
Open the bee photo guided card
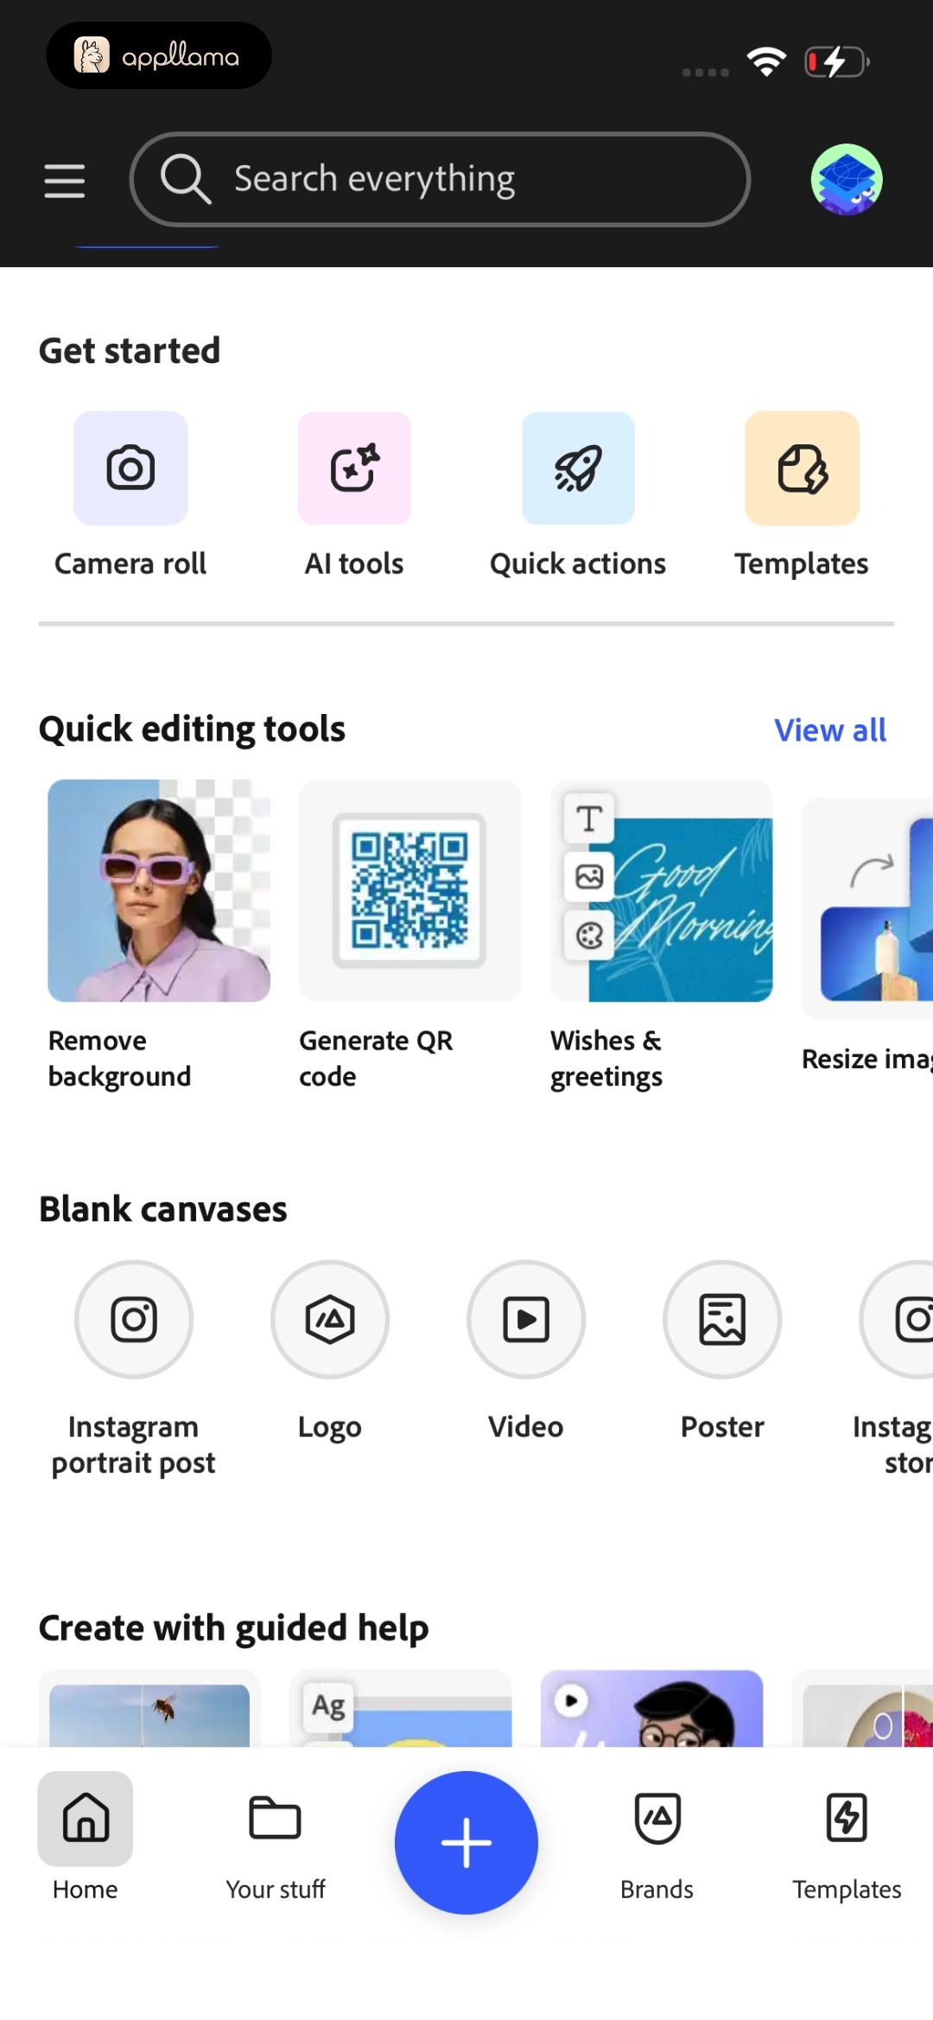[149, 1708]
